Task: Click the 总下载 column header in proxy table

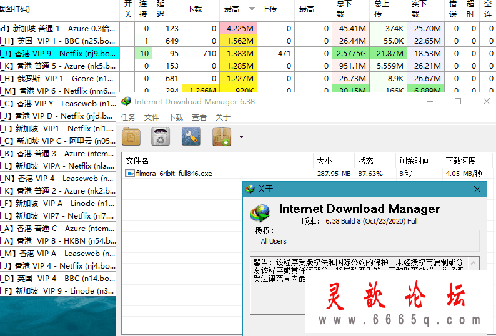Action: 351,9
